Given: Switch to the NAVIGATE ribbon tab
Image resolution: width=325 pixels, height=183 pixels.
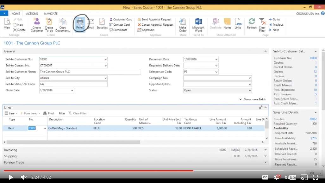Looking at the screenshot, I should point(51,14).
